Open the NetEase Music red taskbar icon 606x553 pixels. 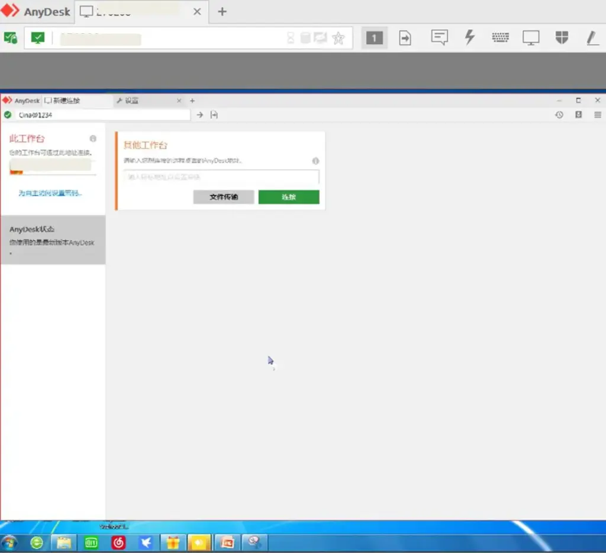click(x=118, y=543)
